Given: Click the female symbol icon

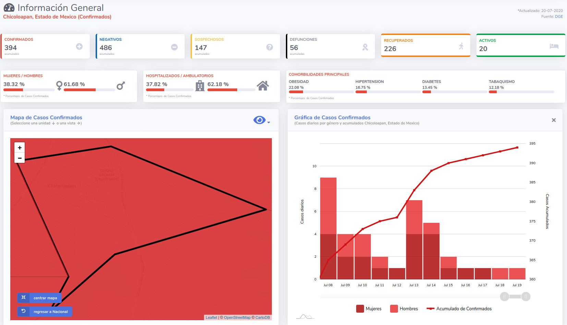Looking at the screenshot, I should (x=59, y=85).
